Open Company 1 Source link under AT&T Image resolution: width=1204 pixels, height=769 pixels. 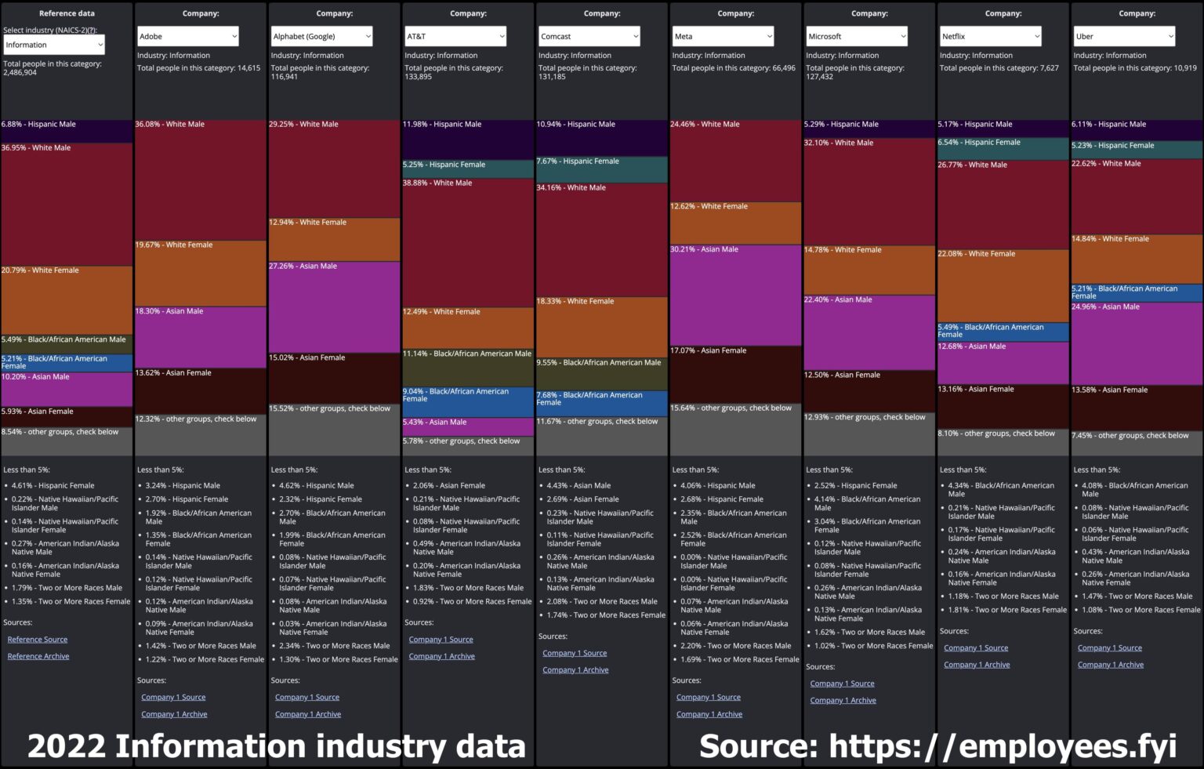(441, 640)
